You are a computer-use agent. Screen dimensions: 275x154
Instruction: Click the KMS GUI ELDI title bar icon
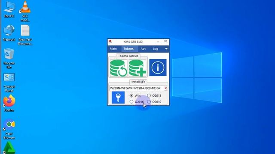pos(110,41)
